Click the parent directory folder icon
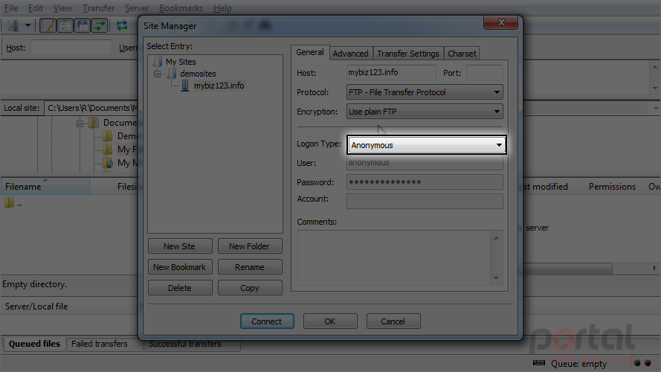The width and height of the screenshot is (661, 372). tap(9, 203)
